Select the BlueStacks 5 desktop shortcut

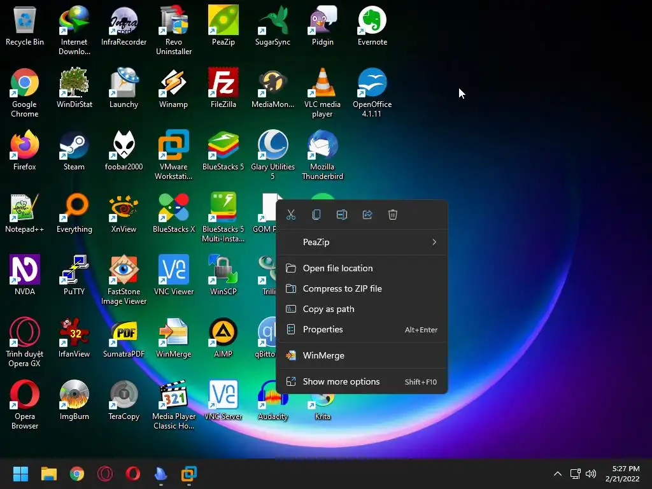(223, 150)
